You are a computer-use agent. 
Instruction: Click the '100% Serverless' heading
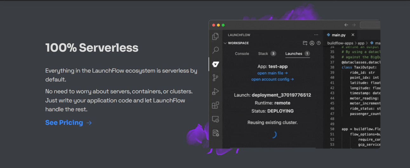pyautogui.click(x=92, y=48)
